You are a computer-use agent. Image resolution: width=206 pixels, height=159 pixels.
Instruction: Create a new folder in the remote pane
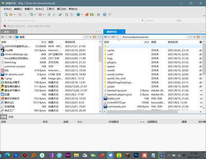[198, 37]
